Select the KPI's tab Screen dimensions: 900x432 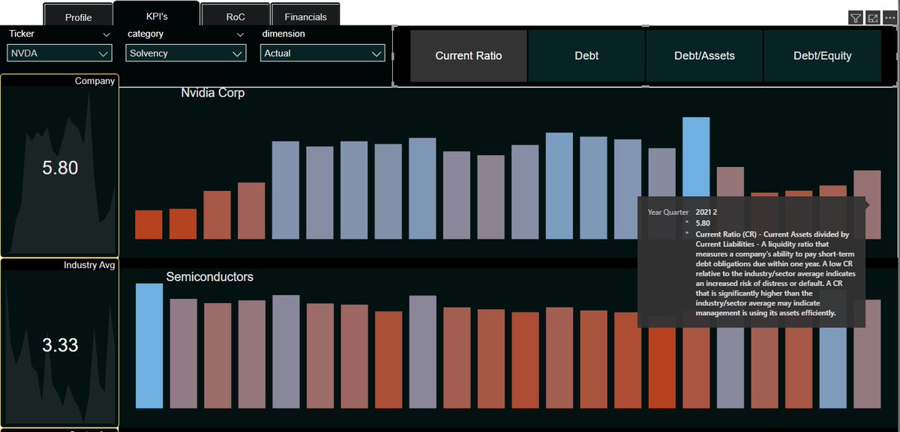pyautogui.click(x=157, y=14)
